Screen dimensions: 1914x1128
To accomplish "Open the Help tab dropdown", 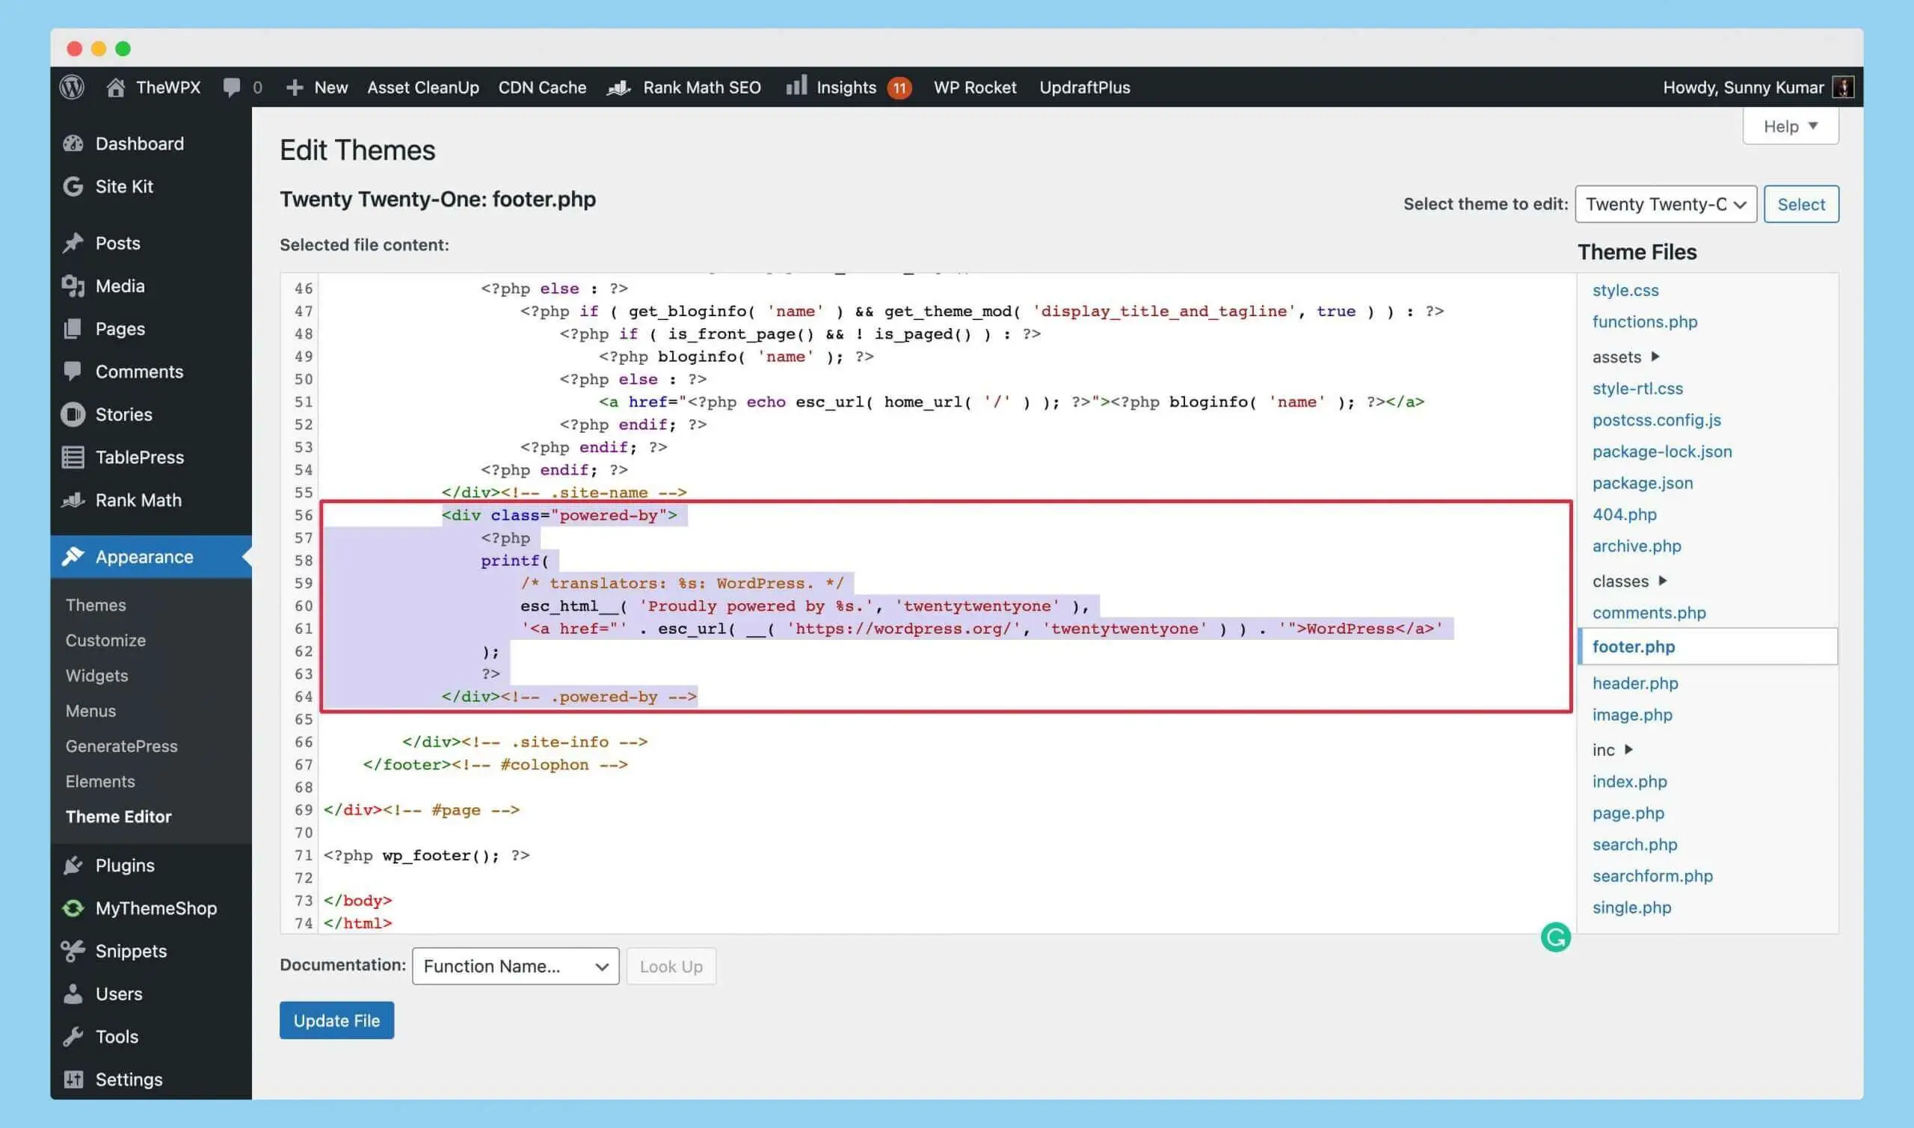I will [1790, 126].
